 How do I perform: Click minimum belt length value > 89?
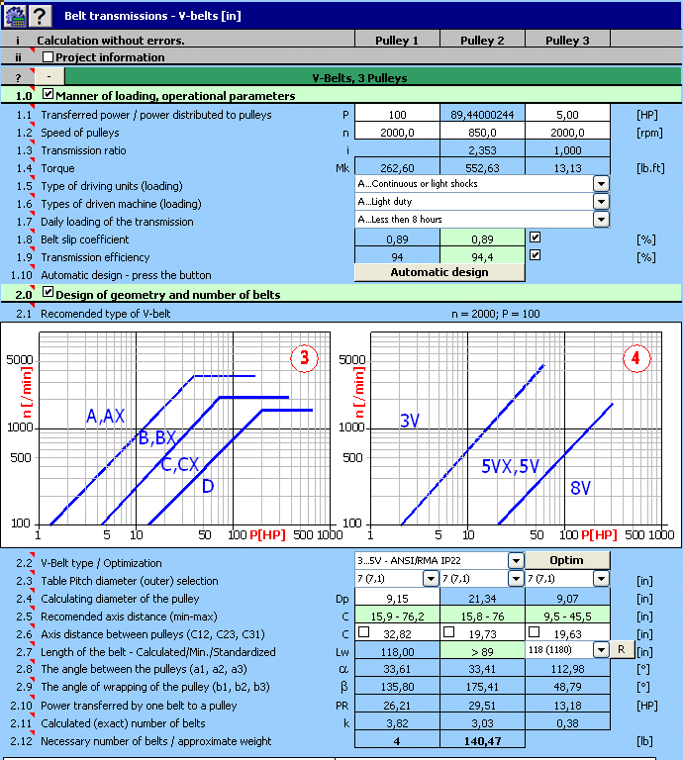click(x=482, y=652)
